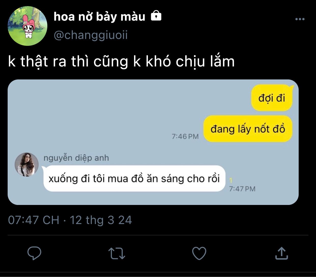
Task: Like the tweet with the heart icon
Action: [199, 253]
